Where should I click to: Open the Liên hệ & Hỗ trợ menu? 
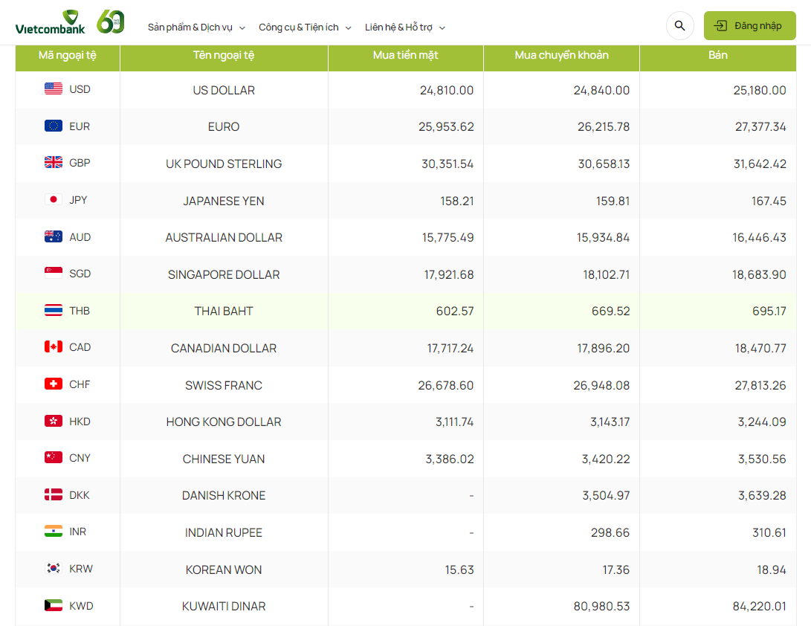pos(398,28)
